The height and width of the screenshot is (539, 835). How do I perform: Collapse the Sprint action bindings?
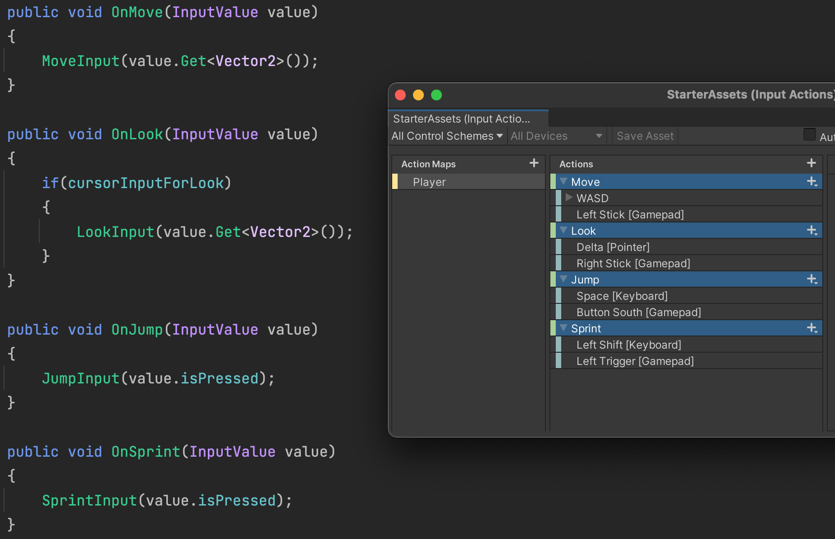click(x=563, y=328)
